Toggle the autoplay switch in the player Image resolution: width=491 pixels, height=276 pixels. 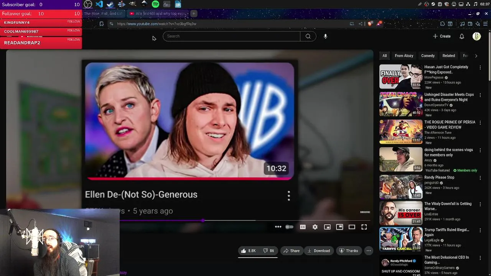coord(290,227)
